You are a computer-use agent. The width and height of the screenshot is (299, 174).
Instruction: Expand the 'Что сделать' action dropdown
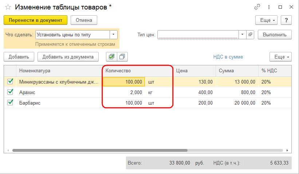114,35
